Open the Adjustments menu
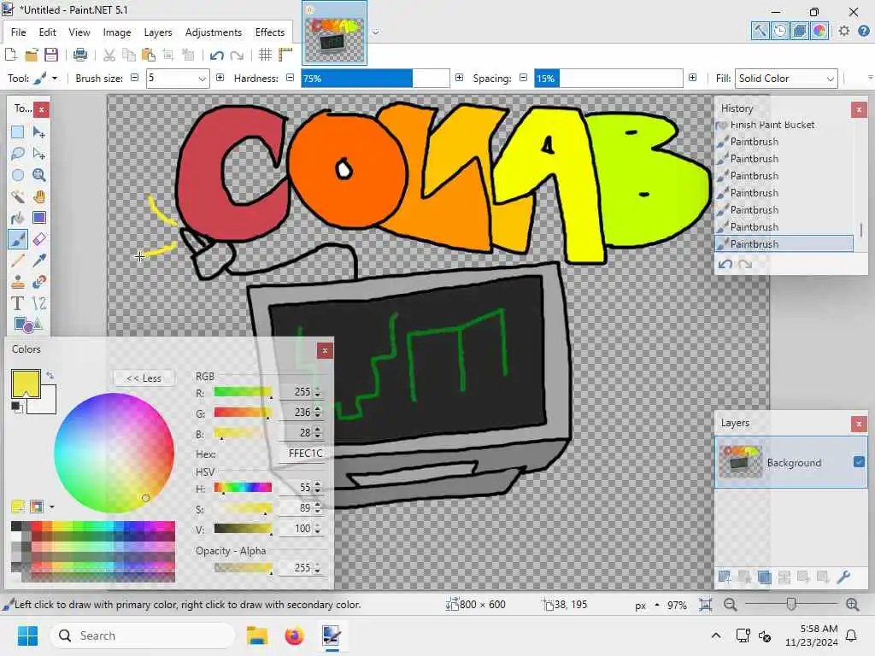875x656 pixels. point(213,32)
